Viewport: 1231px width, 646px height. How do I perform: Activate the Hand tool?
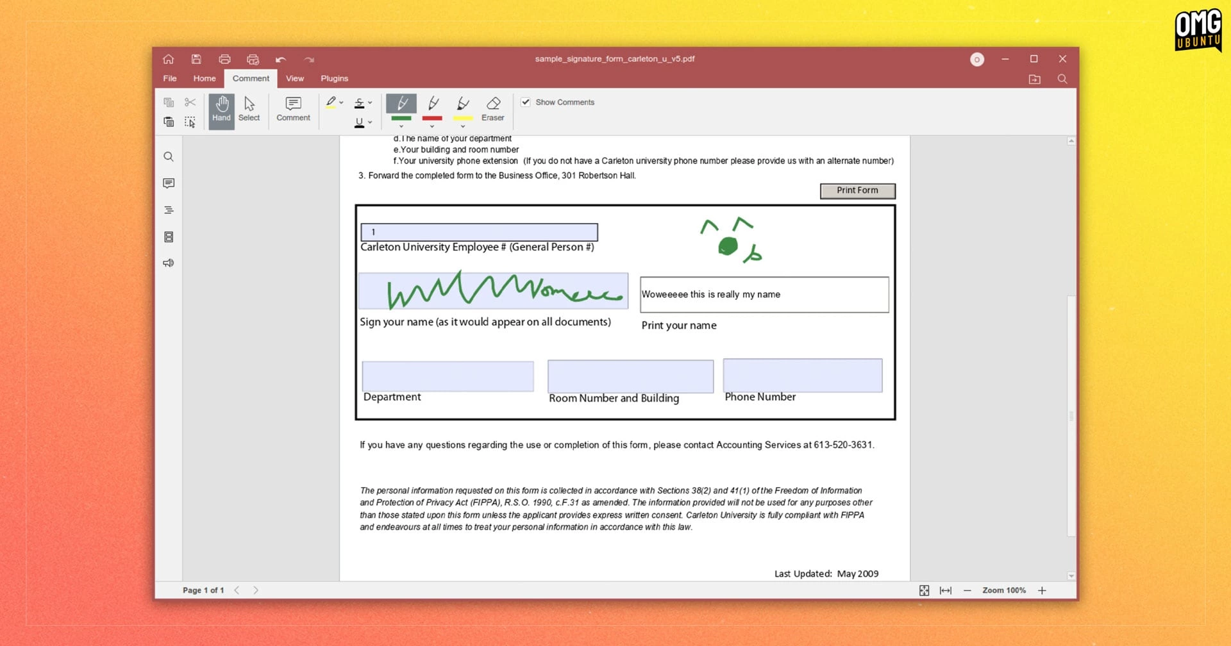click(x=221, y=111)
